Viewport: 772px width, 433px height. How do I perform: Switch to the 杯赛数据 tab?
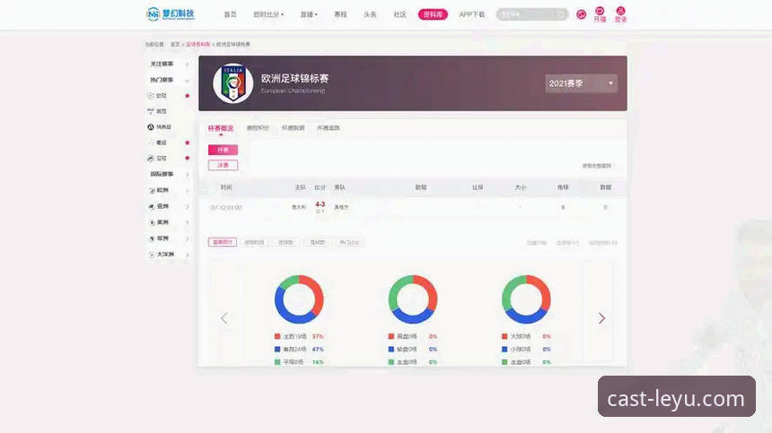click(x=293, y=128)
